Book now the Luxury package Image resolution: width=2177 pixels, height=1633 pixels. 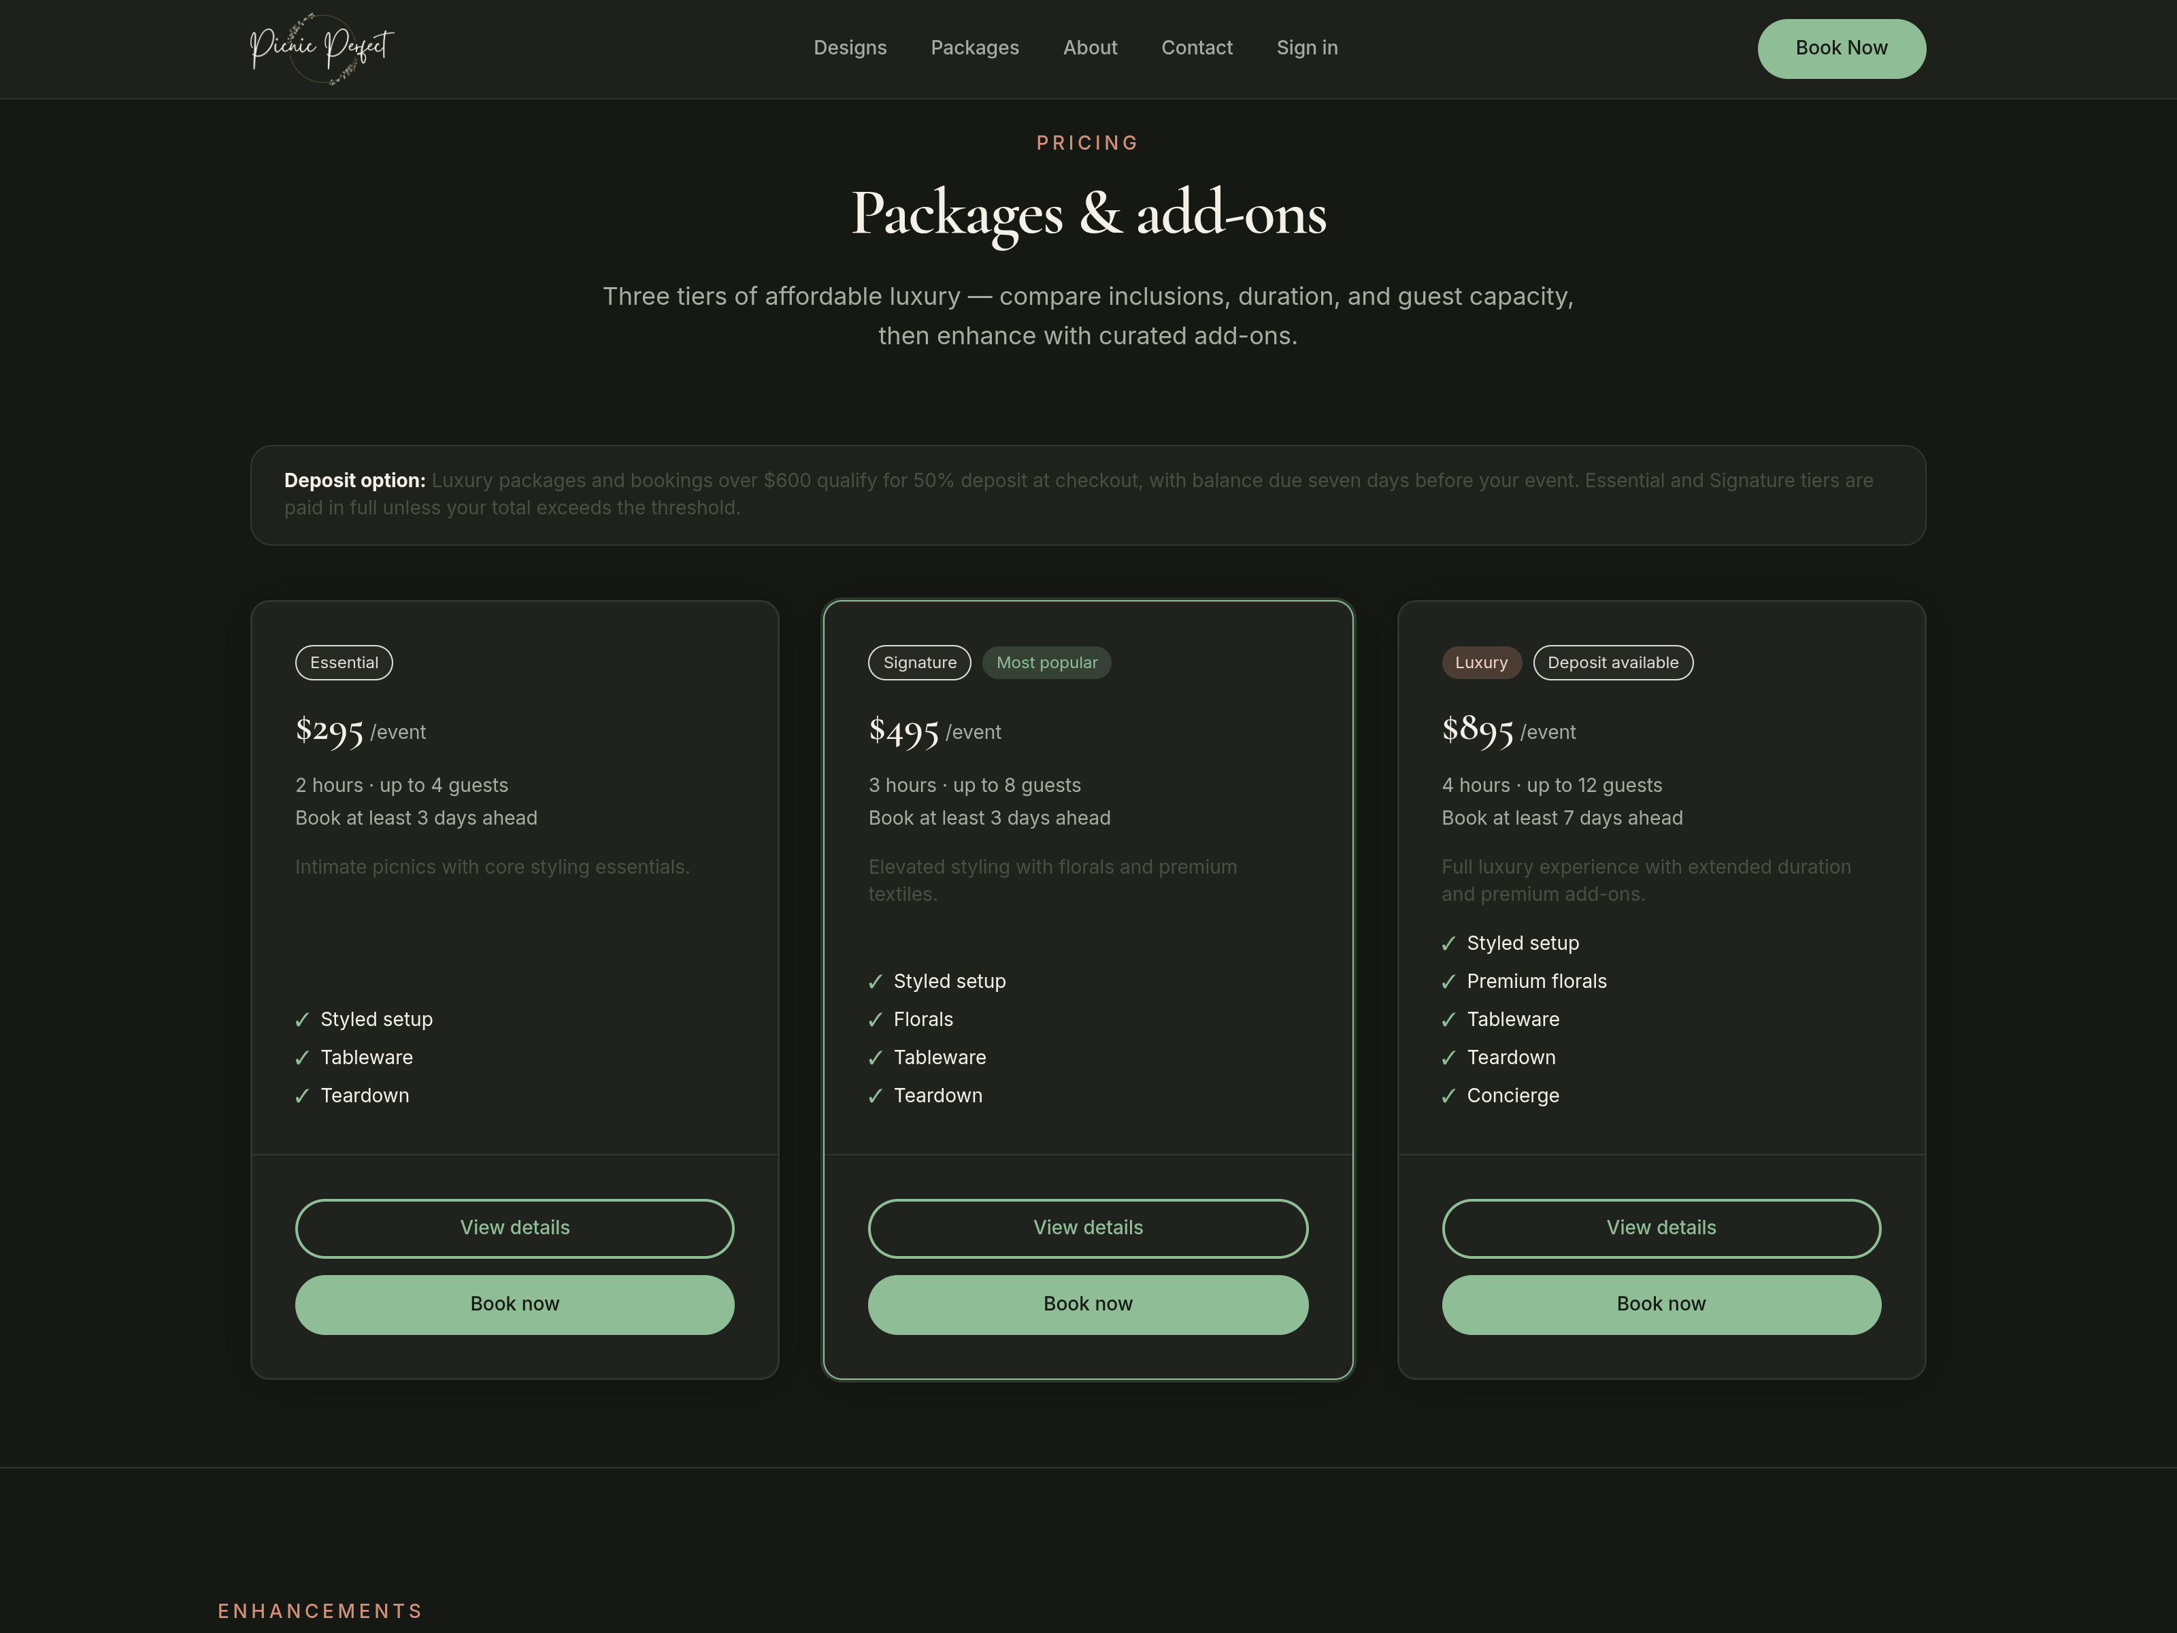[1661, 1304]
